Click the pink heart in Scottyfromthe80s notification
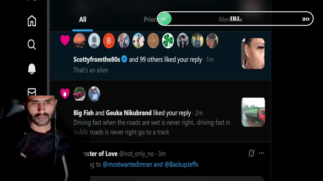Screen dimensions: 323x181 point(65,40)
